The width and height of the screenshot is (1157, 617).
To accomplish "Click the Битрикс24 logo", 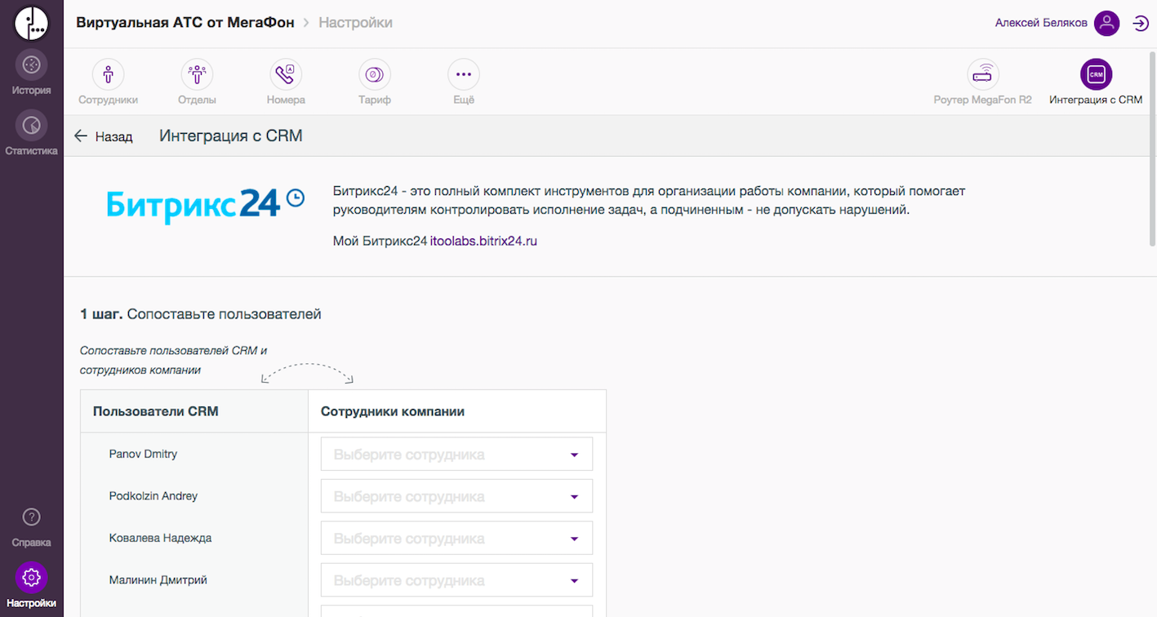I will tap(205, 204).
